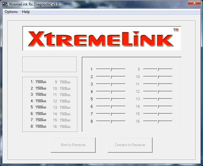Click the channel 13 slider

click(x=158, y=99)
